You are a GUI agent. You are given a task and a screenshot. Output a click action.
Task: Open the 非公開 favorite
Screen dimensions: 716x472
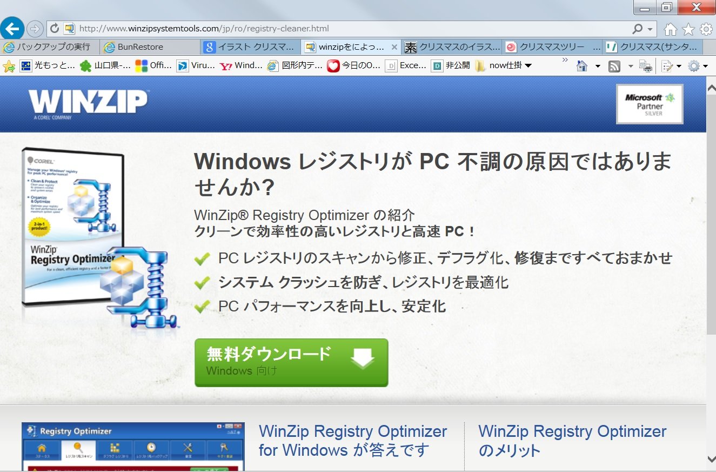451,66
